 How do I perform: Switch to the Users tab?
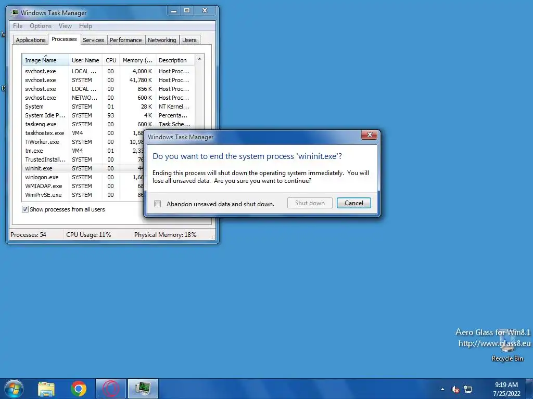pos(189,40)
